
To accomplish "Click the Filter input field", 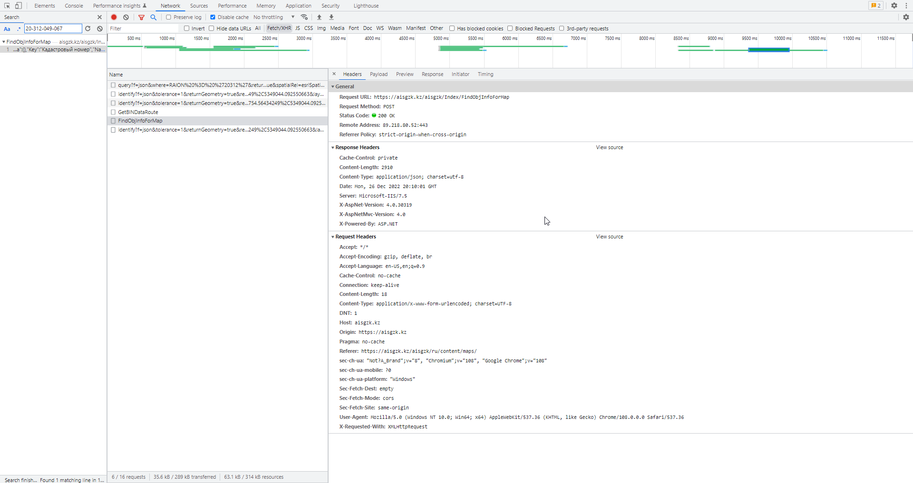I will click(x=143, y=28).
